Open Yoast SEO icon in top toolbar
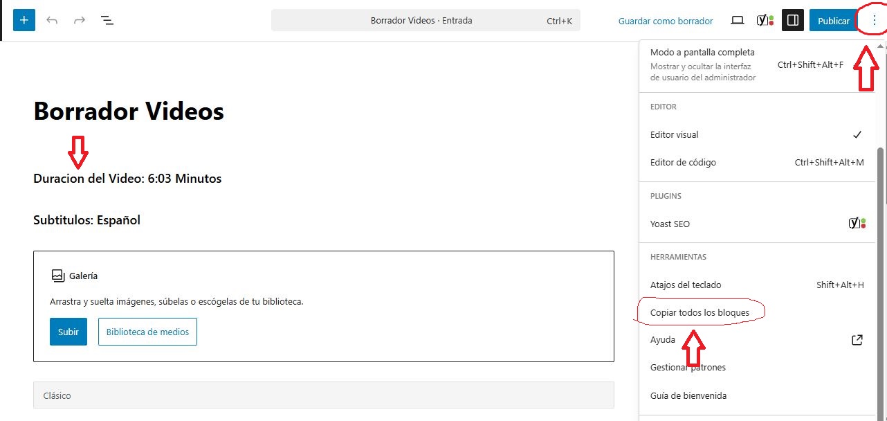 [765, 21]
